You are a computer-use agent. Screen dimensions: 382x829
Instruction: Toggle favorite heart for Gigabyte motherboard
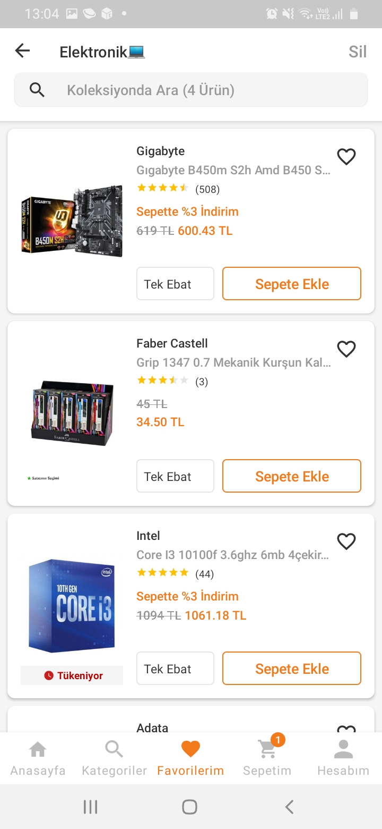click(x=346, y=157)
